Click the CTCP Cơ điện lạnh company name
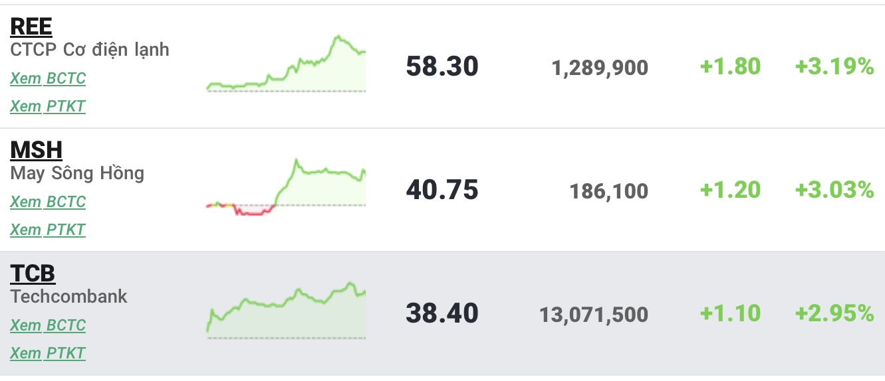 [x=90, y=50]
